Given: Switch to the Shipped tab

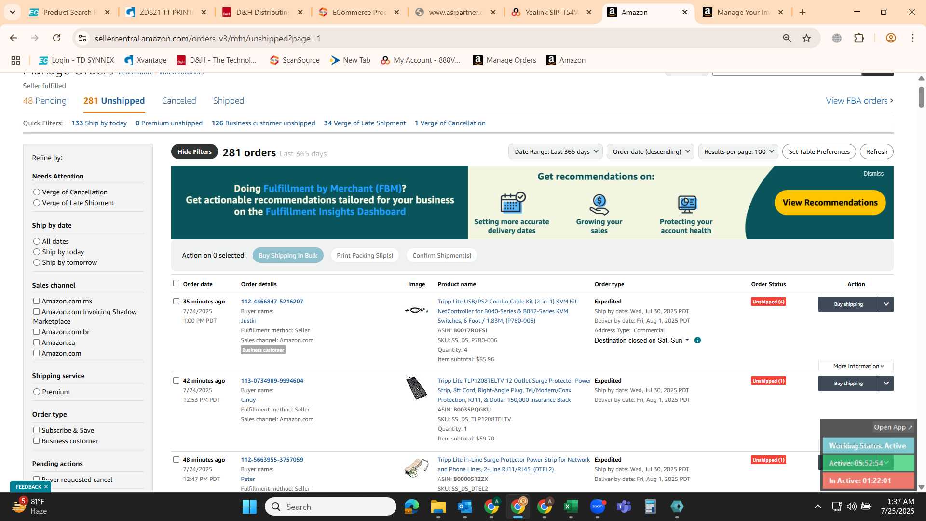Looking at the screenshot, I should tap(229, 101).
